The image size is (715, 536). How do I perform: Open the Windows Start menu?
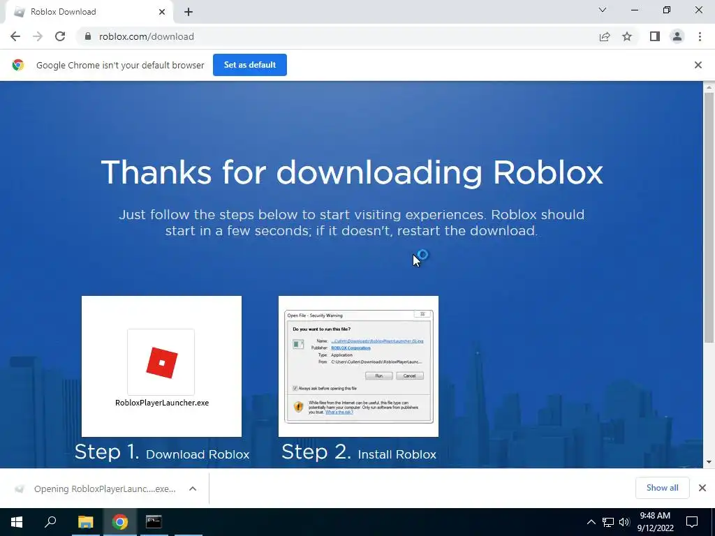(x=17, y=522)
